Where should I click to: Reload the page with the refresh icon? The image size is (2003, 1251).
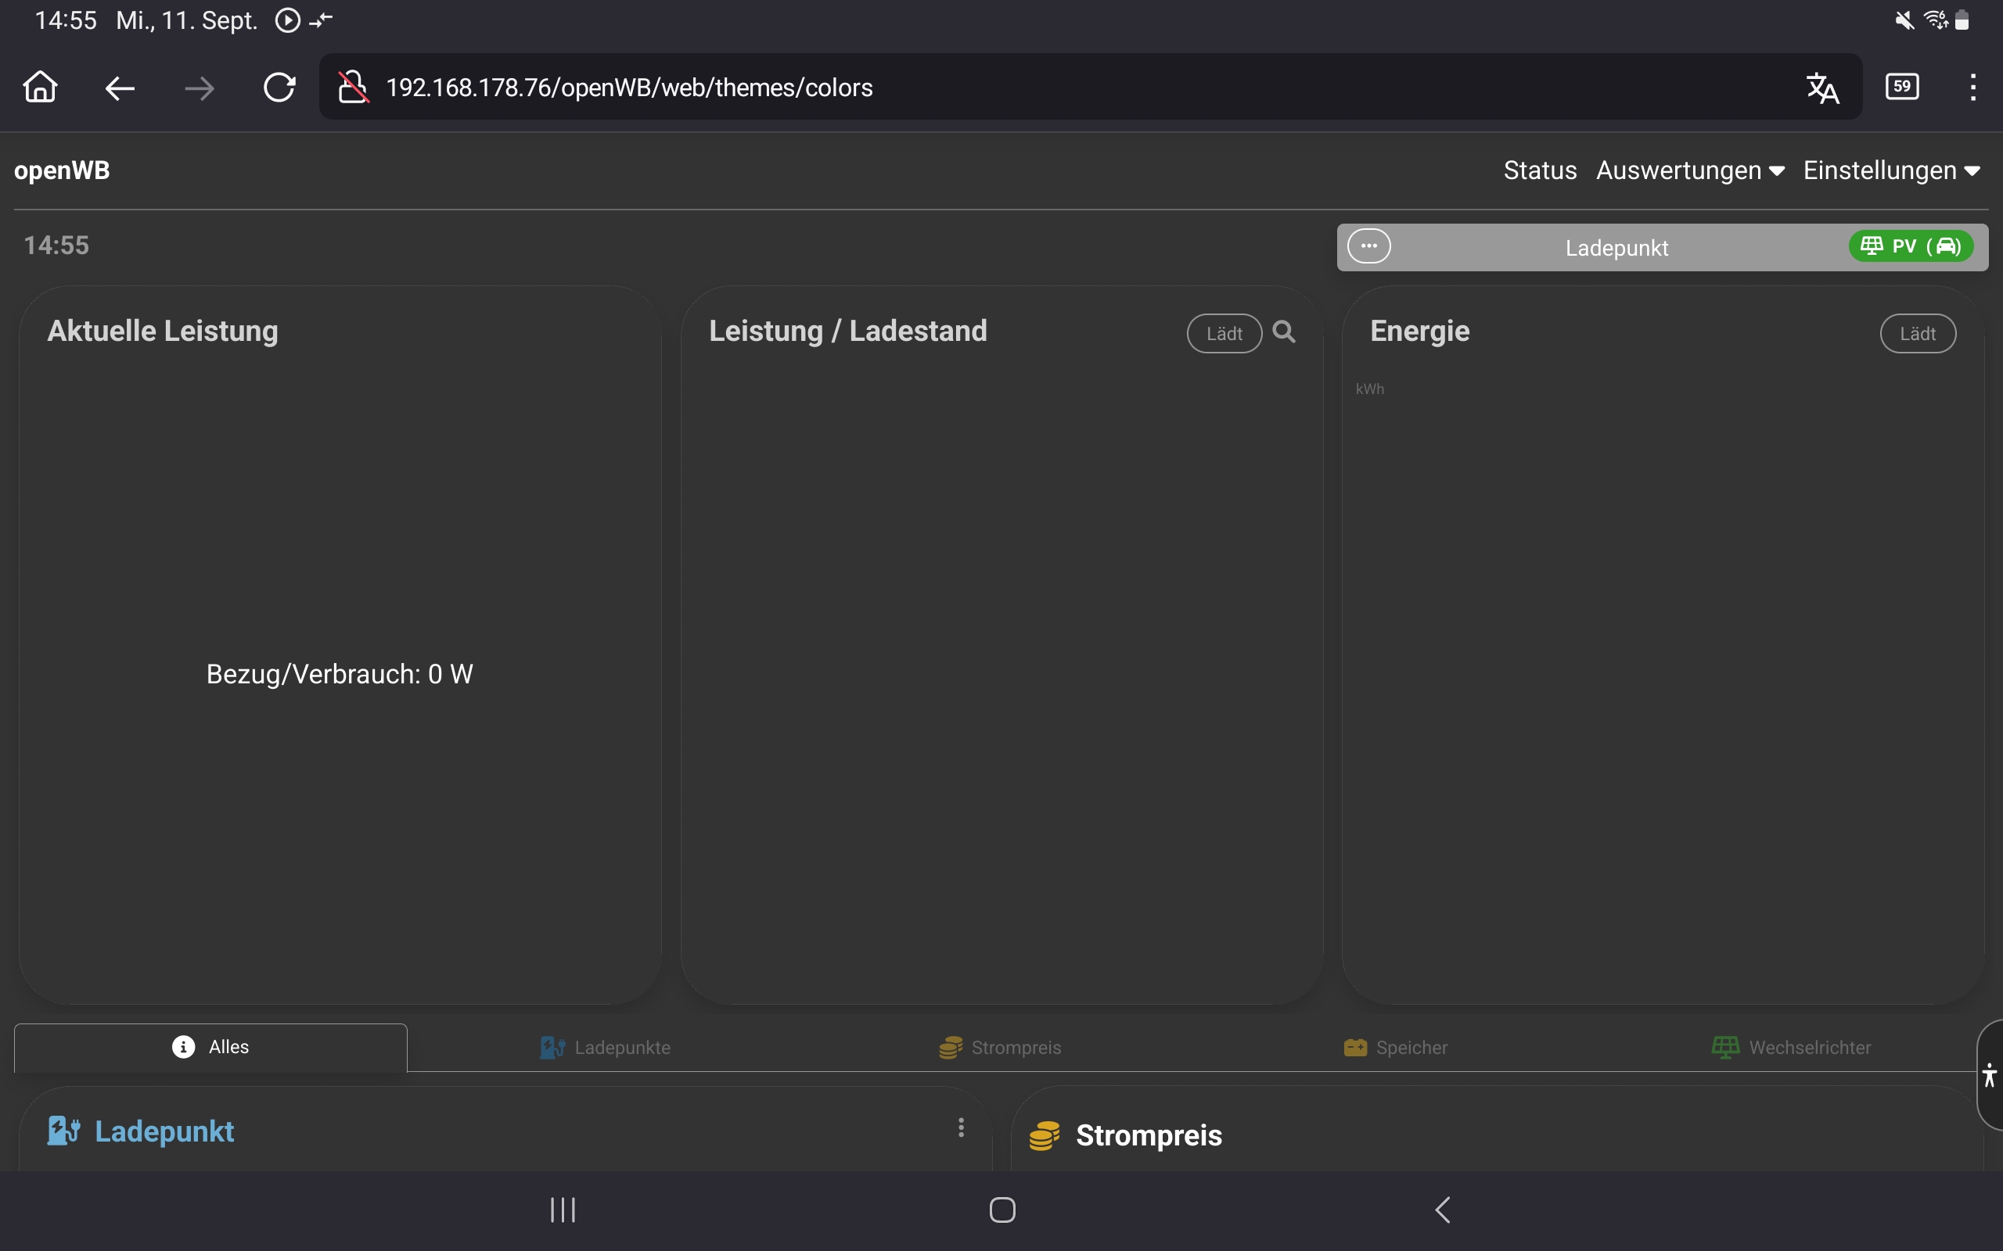click(x=279, y=88)
